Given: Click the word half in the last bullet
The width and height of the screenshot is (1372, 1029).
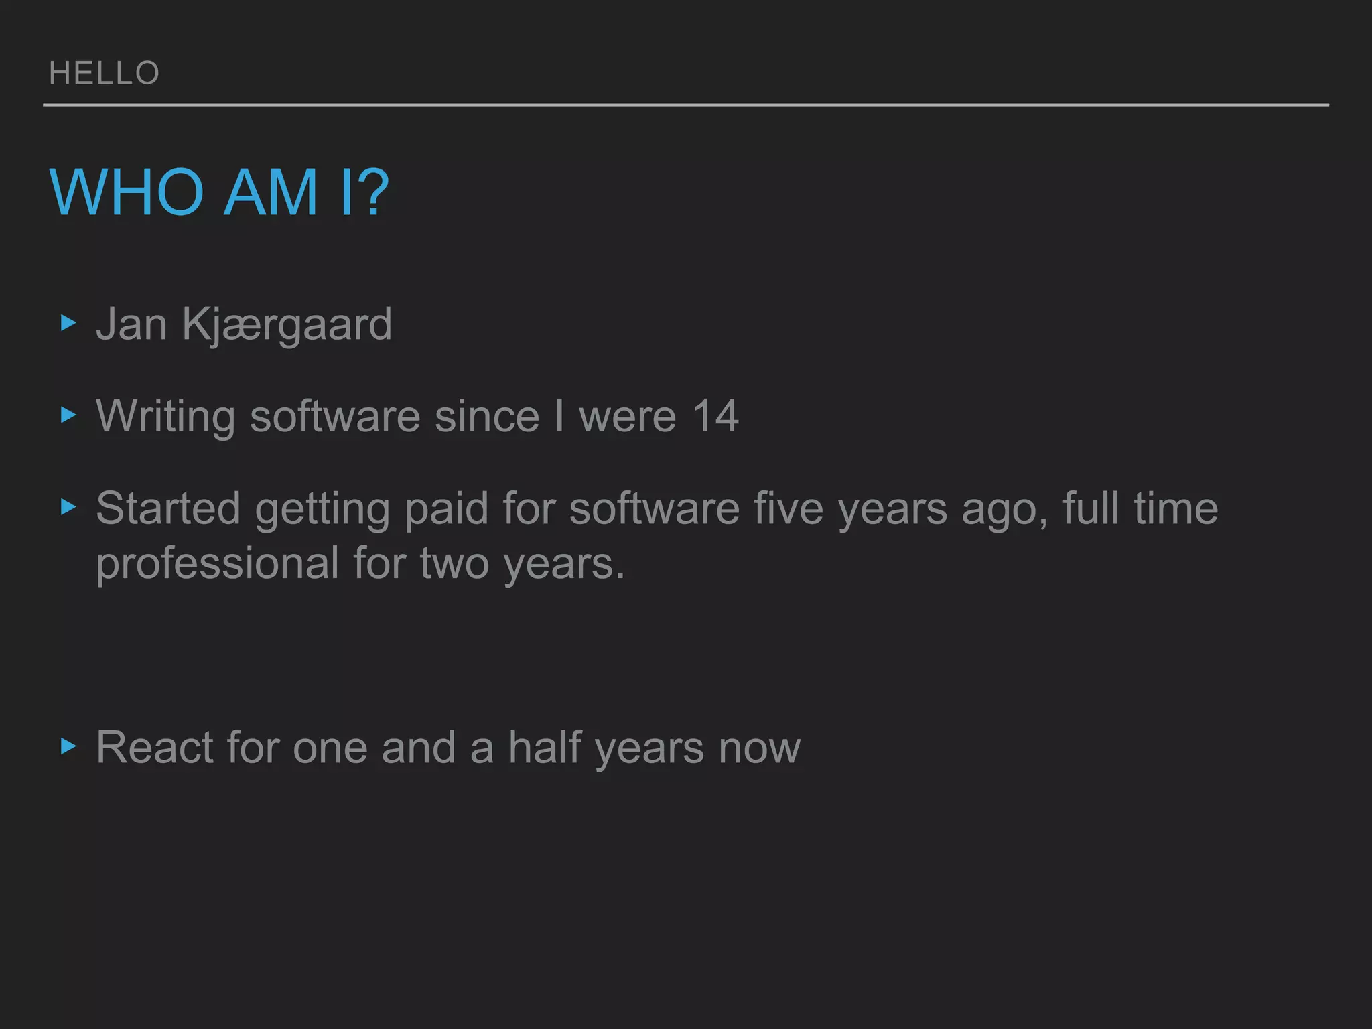Looking at the screenshot, I should (544, 747).
